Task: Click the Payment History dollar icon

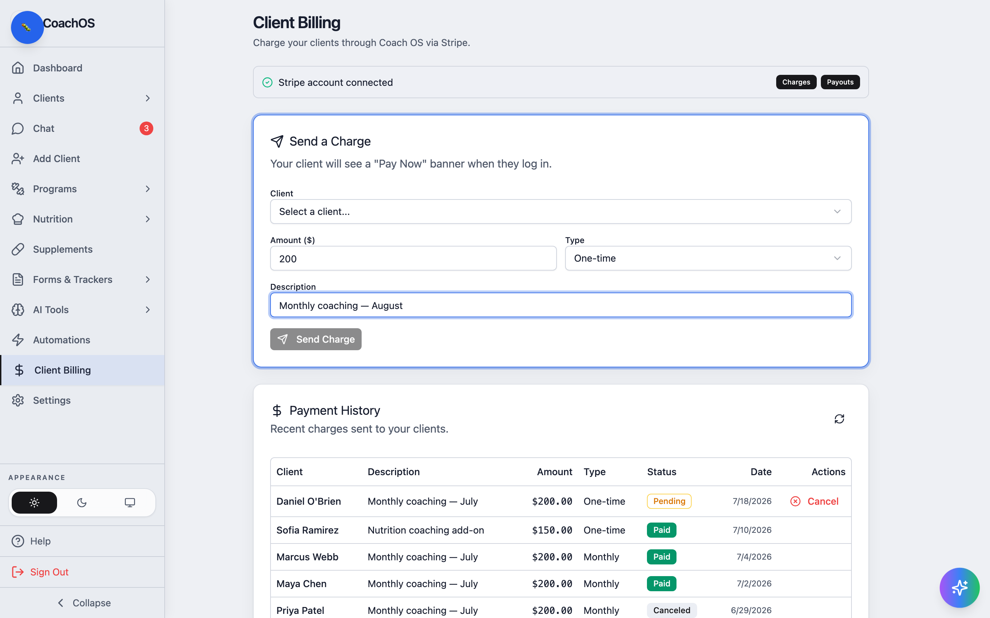Action: 277,410
